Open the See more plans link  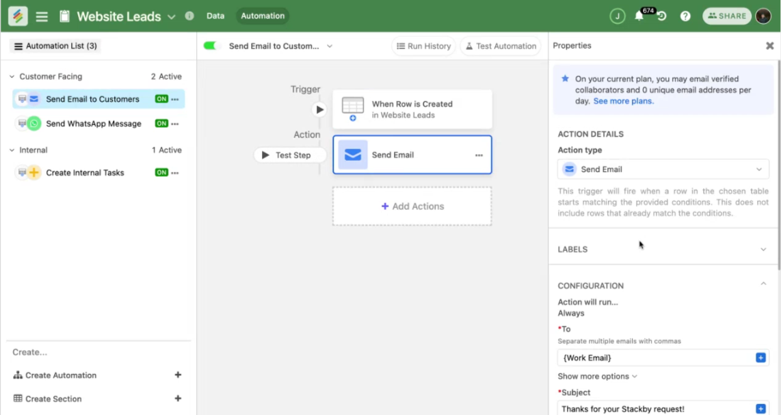click(623, 101)
